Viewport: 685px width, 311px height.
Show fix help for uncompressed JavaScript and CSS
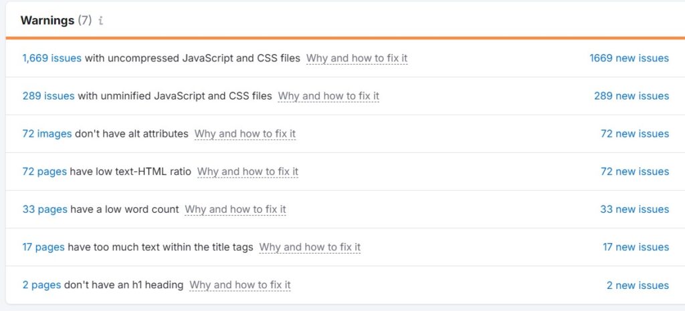(357, 58)
